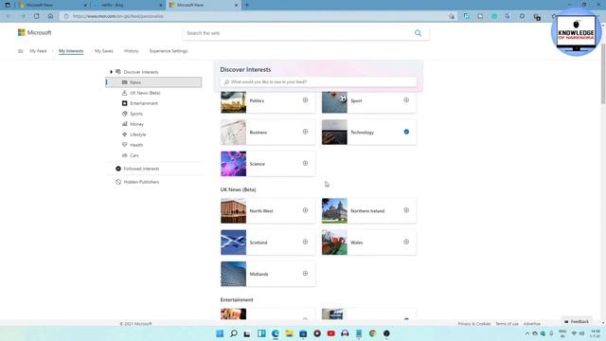
Task: Switch to My Saves tab
Action: click(104, 51)
